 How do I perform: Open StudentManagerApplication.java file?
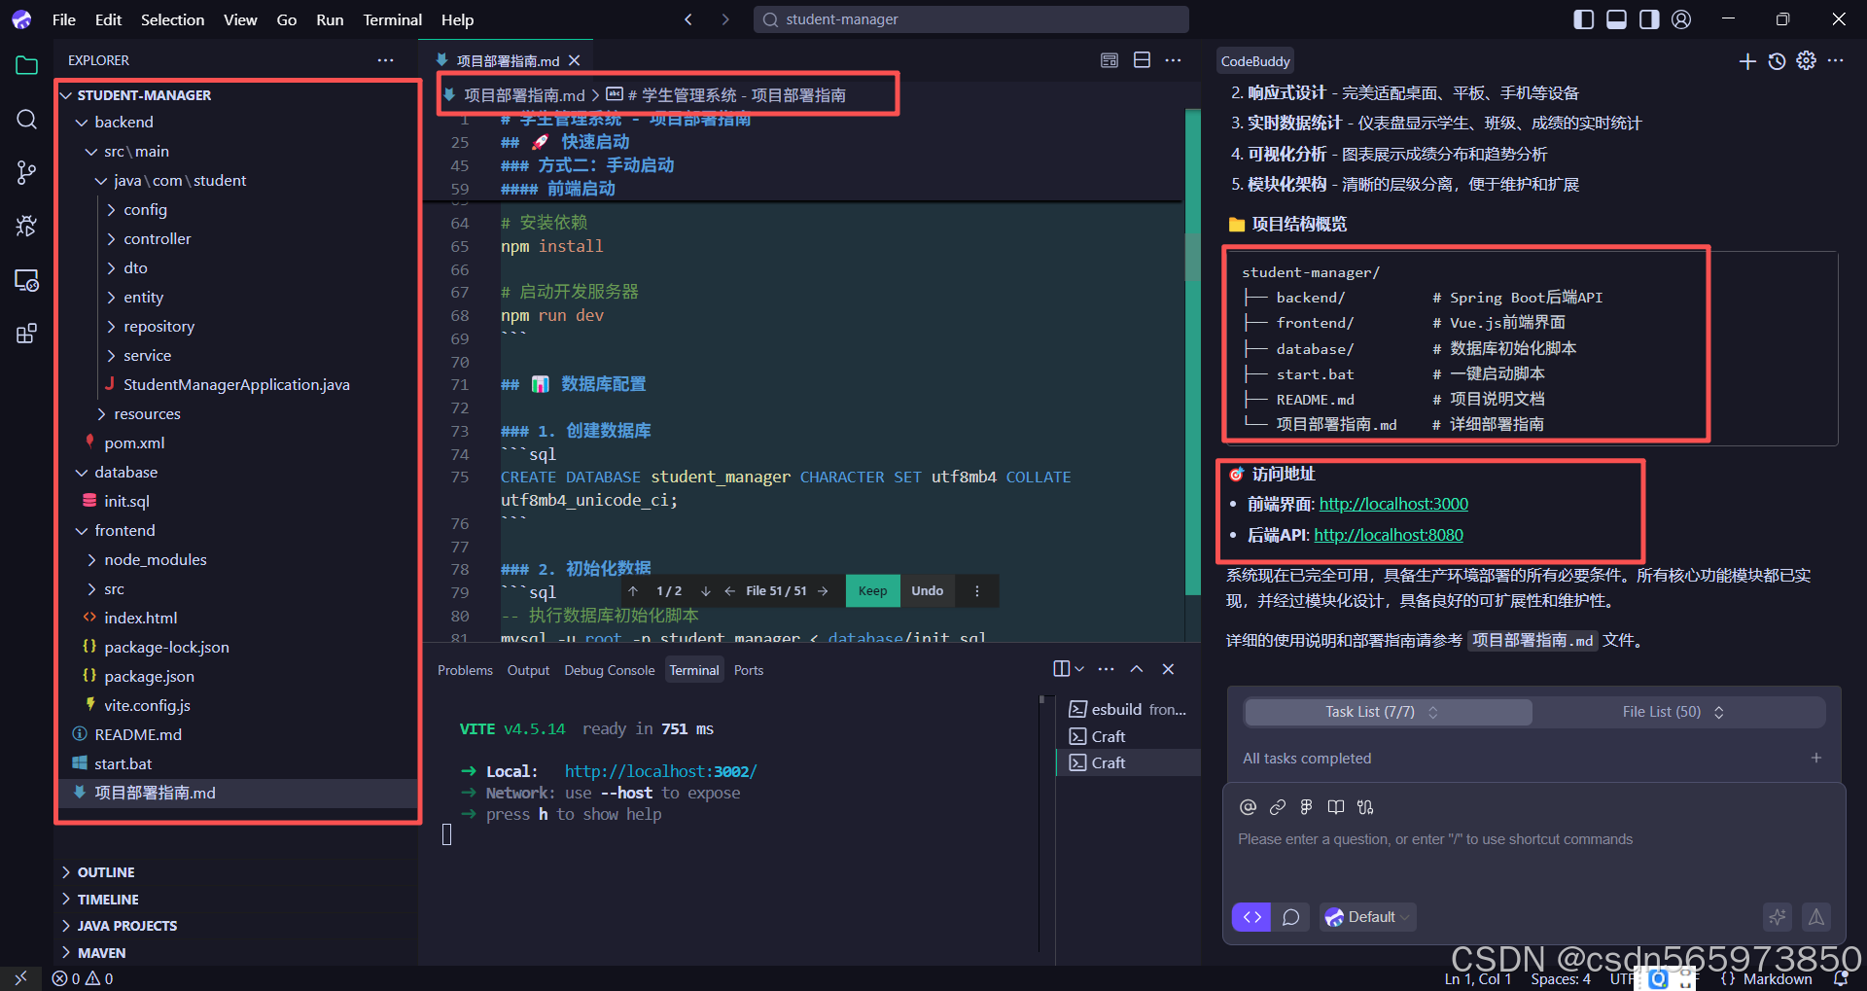tap(236, 385)
